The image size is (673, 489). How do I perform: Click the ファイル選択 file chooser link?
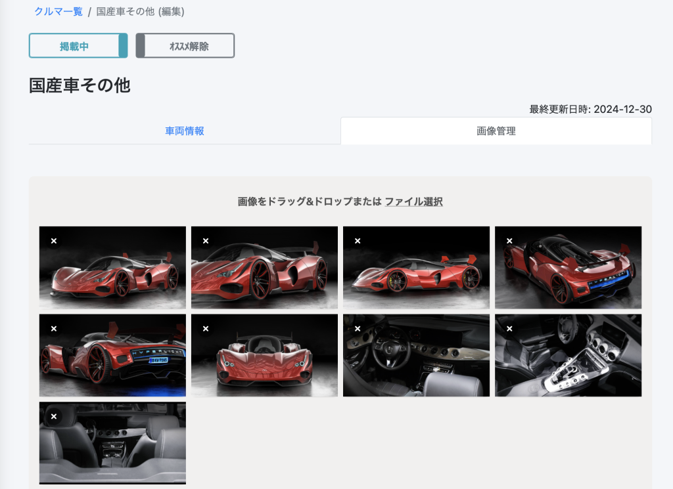(413, 202)
